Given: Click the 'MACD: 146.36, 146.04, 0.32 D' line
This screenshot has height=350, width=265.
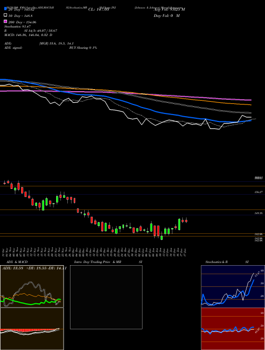Looking at the screenshot, I should 28,35.
